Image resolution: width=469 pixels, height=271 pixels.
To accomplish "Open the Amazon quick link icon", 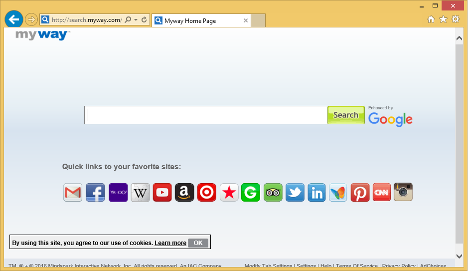I will (184, 192).
